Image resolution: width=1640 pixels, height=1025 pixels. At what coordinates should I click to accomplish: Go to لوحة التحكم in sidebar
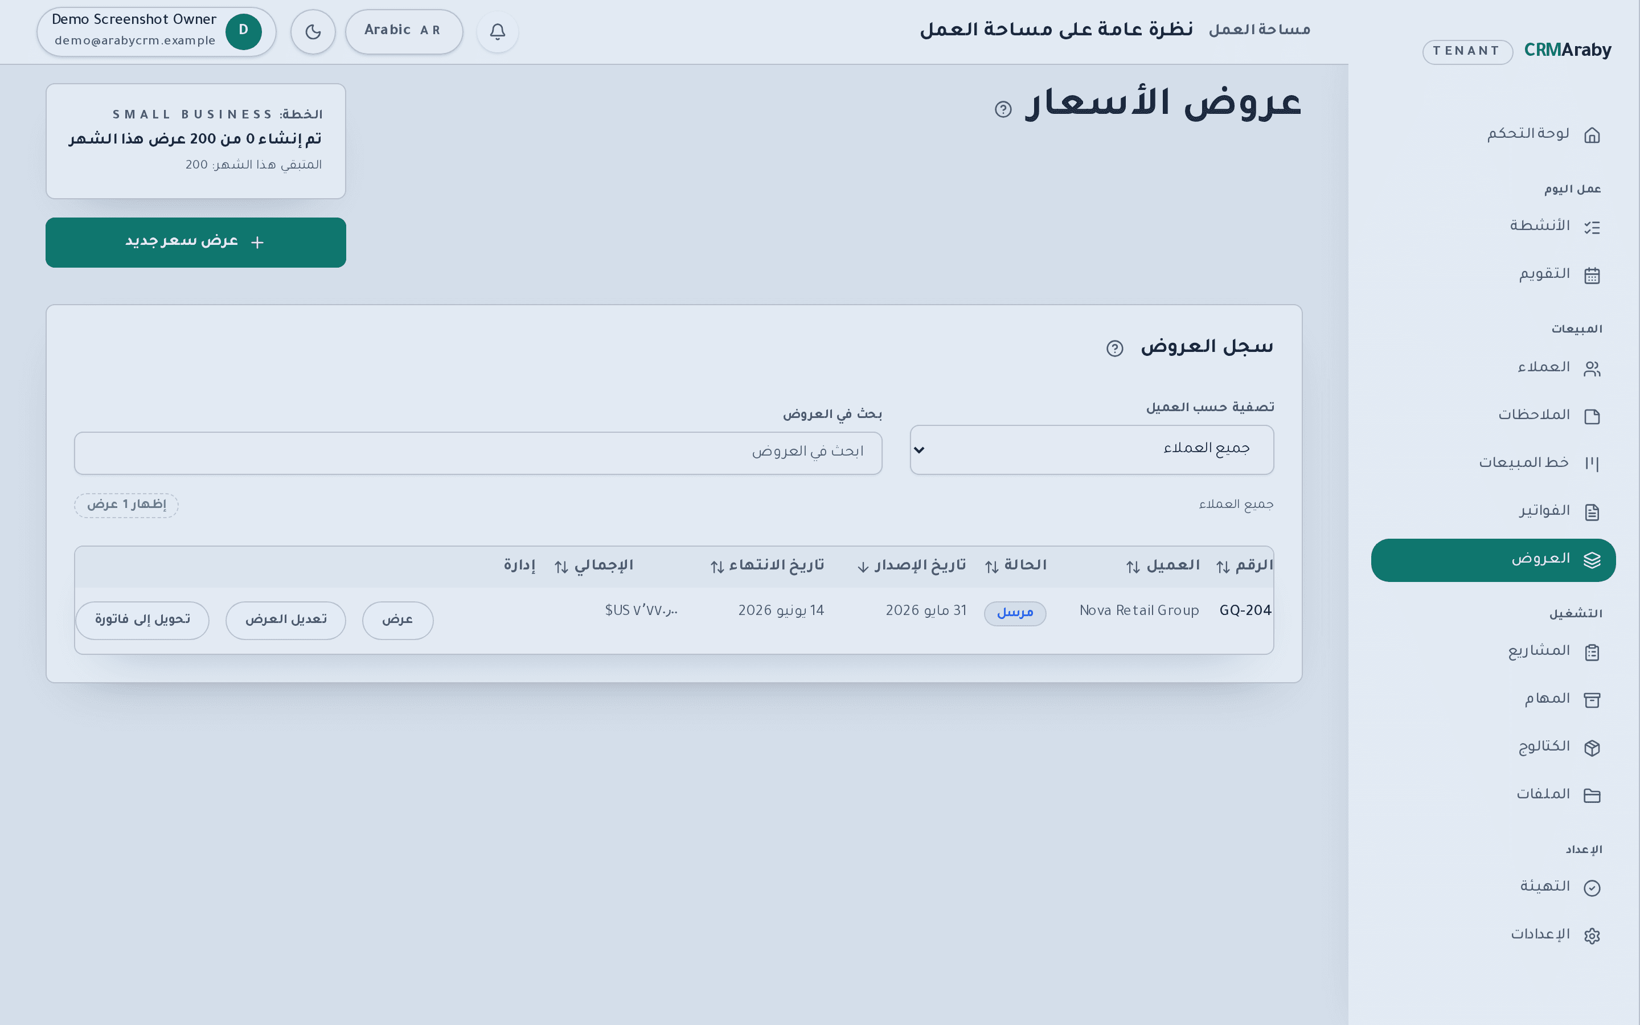coord(1493,134)
